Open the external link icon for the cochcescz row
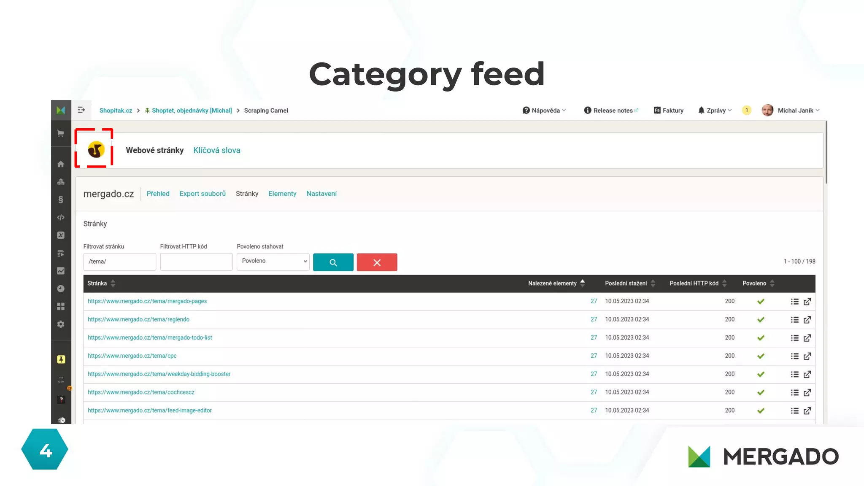864x486 pixels. point(807,392)
